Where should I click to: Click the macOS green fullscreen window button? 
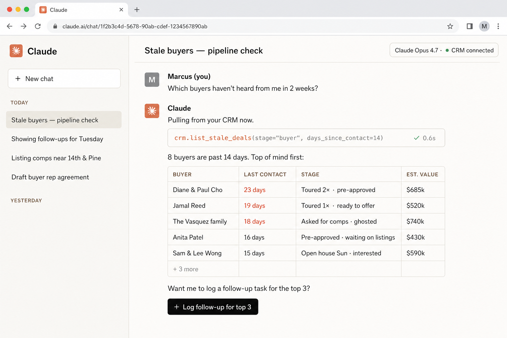[x=27, y=10]
